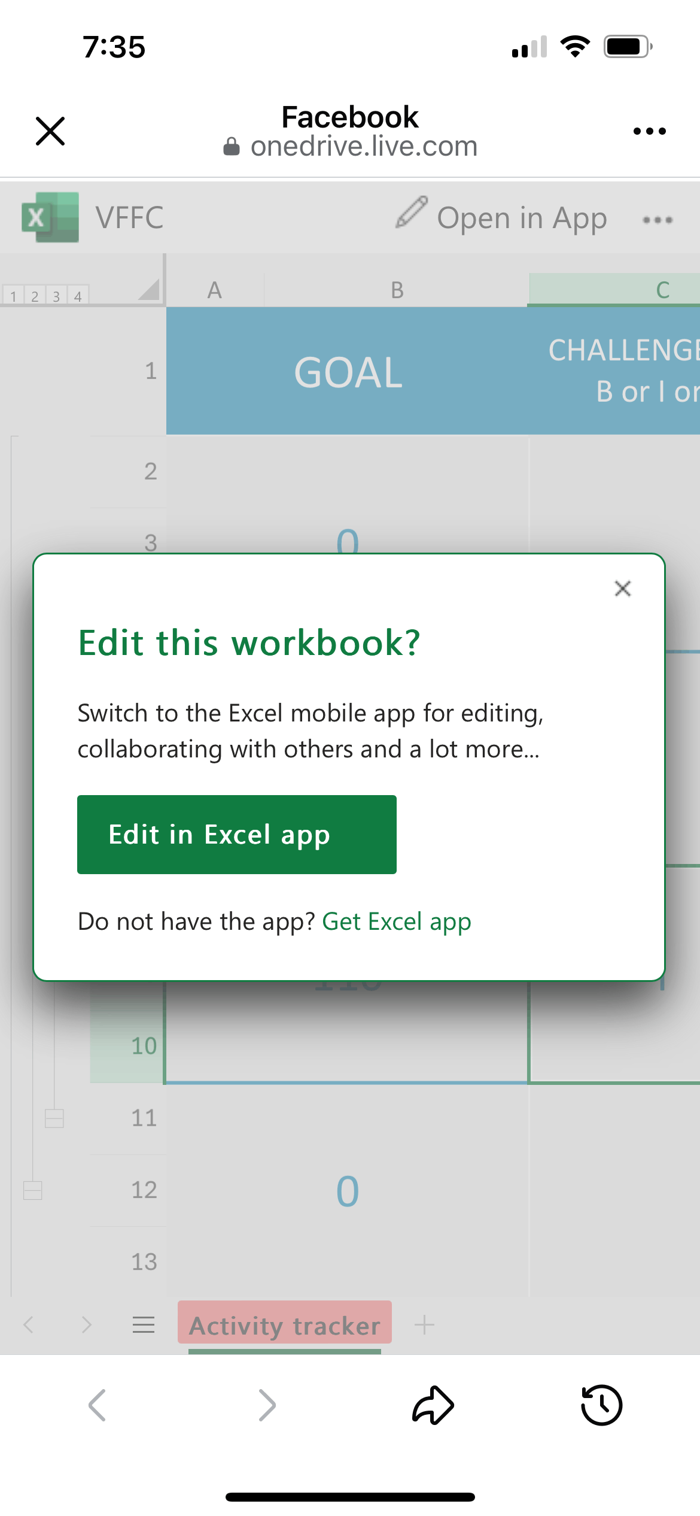Select column A header
The width and height of the screenshot is (700, 1516).
pyautogui.click(x=215, y=290)
